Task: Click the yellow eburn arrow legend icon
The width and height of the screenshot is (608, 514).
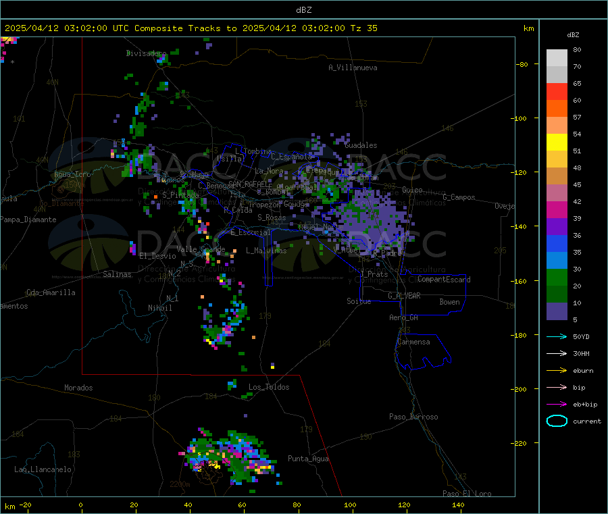Action: pyautogui.click(x=557, y=370)
